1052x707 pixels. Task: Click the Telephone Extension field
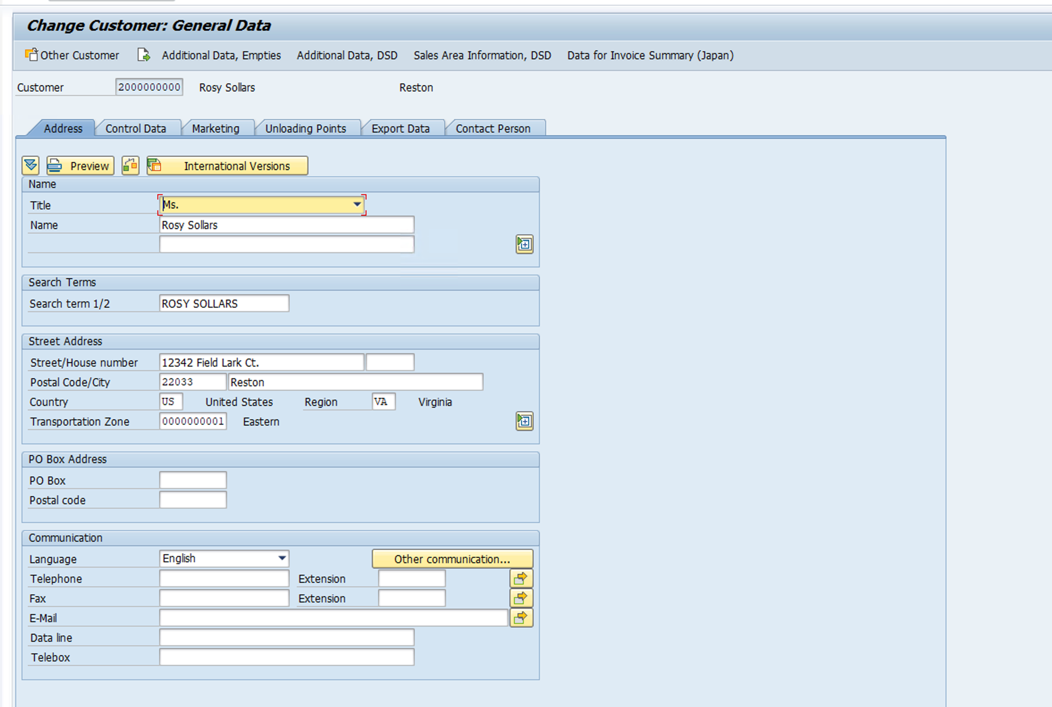click(x=412, y=579)
